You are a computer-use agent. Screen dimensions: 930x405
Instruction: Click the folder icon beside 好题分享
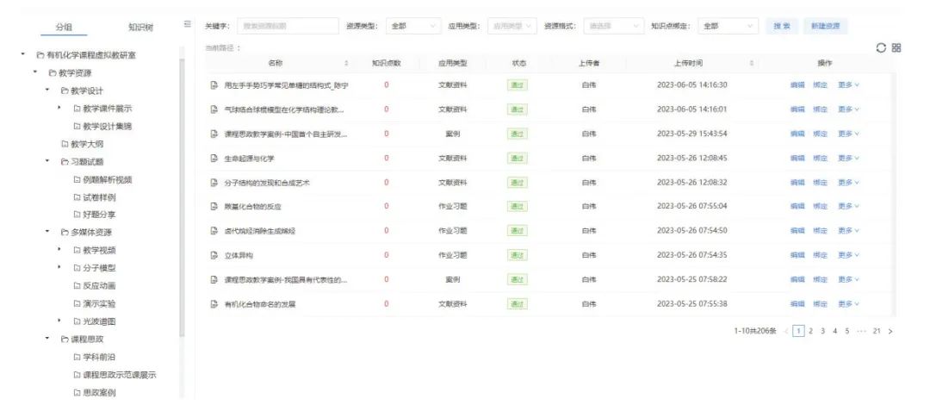(x=77, y=215)
